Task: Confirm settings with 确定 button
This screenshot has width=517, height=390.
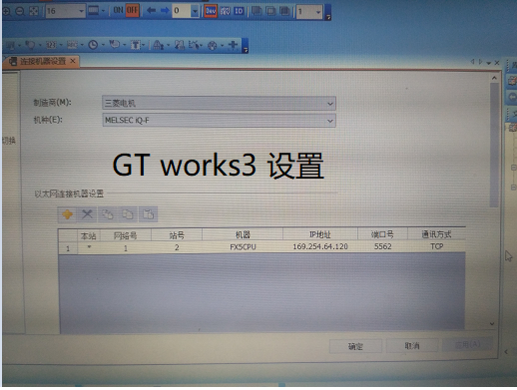Action: coord(355,346)
